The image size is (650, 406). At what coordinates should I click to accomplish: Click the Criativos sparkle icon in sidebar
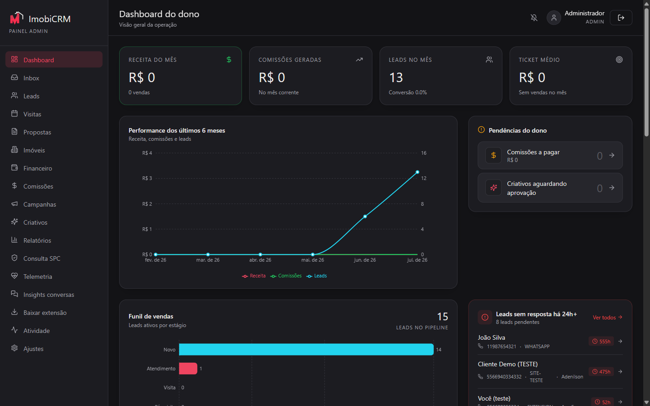(14, 222)
